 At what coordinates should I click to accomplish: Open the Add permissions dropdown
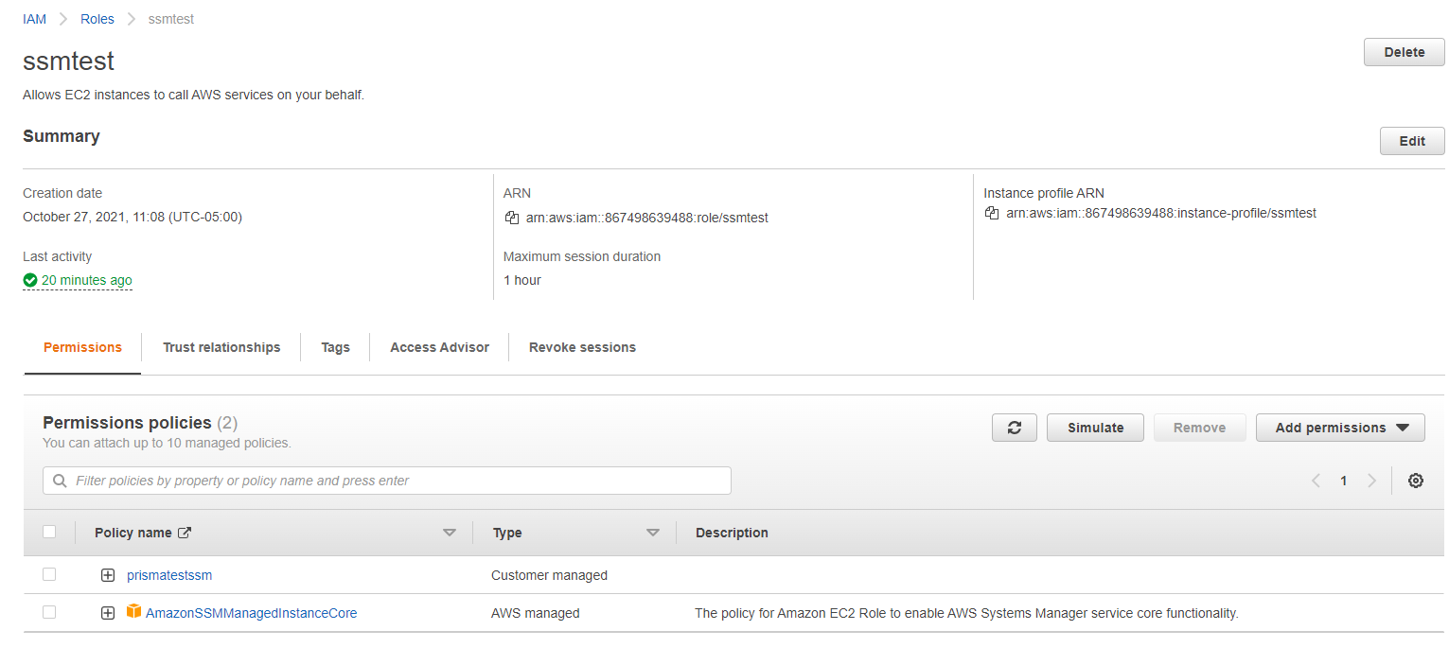pyautogui.click(x=1340, y=428)
